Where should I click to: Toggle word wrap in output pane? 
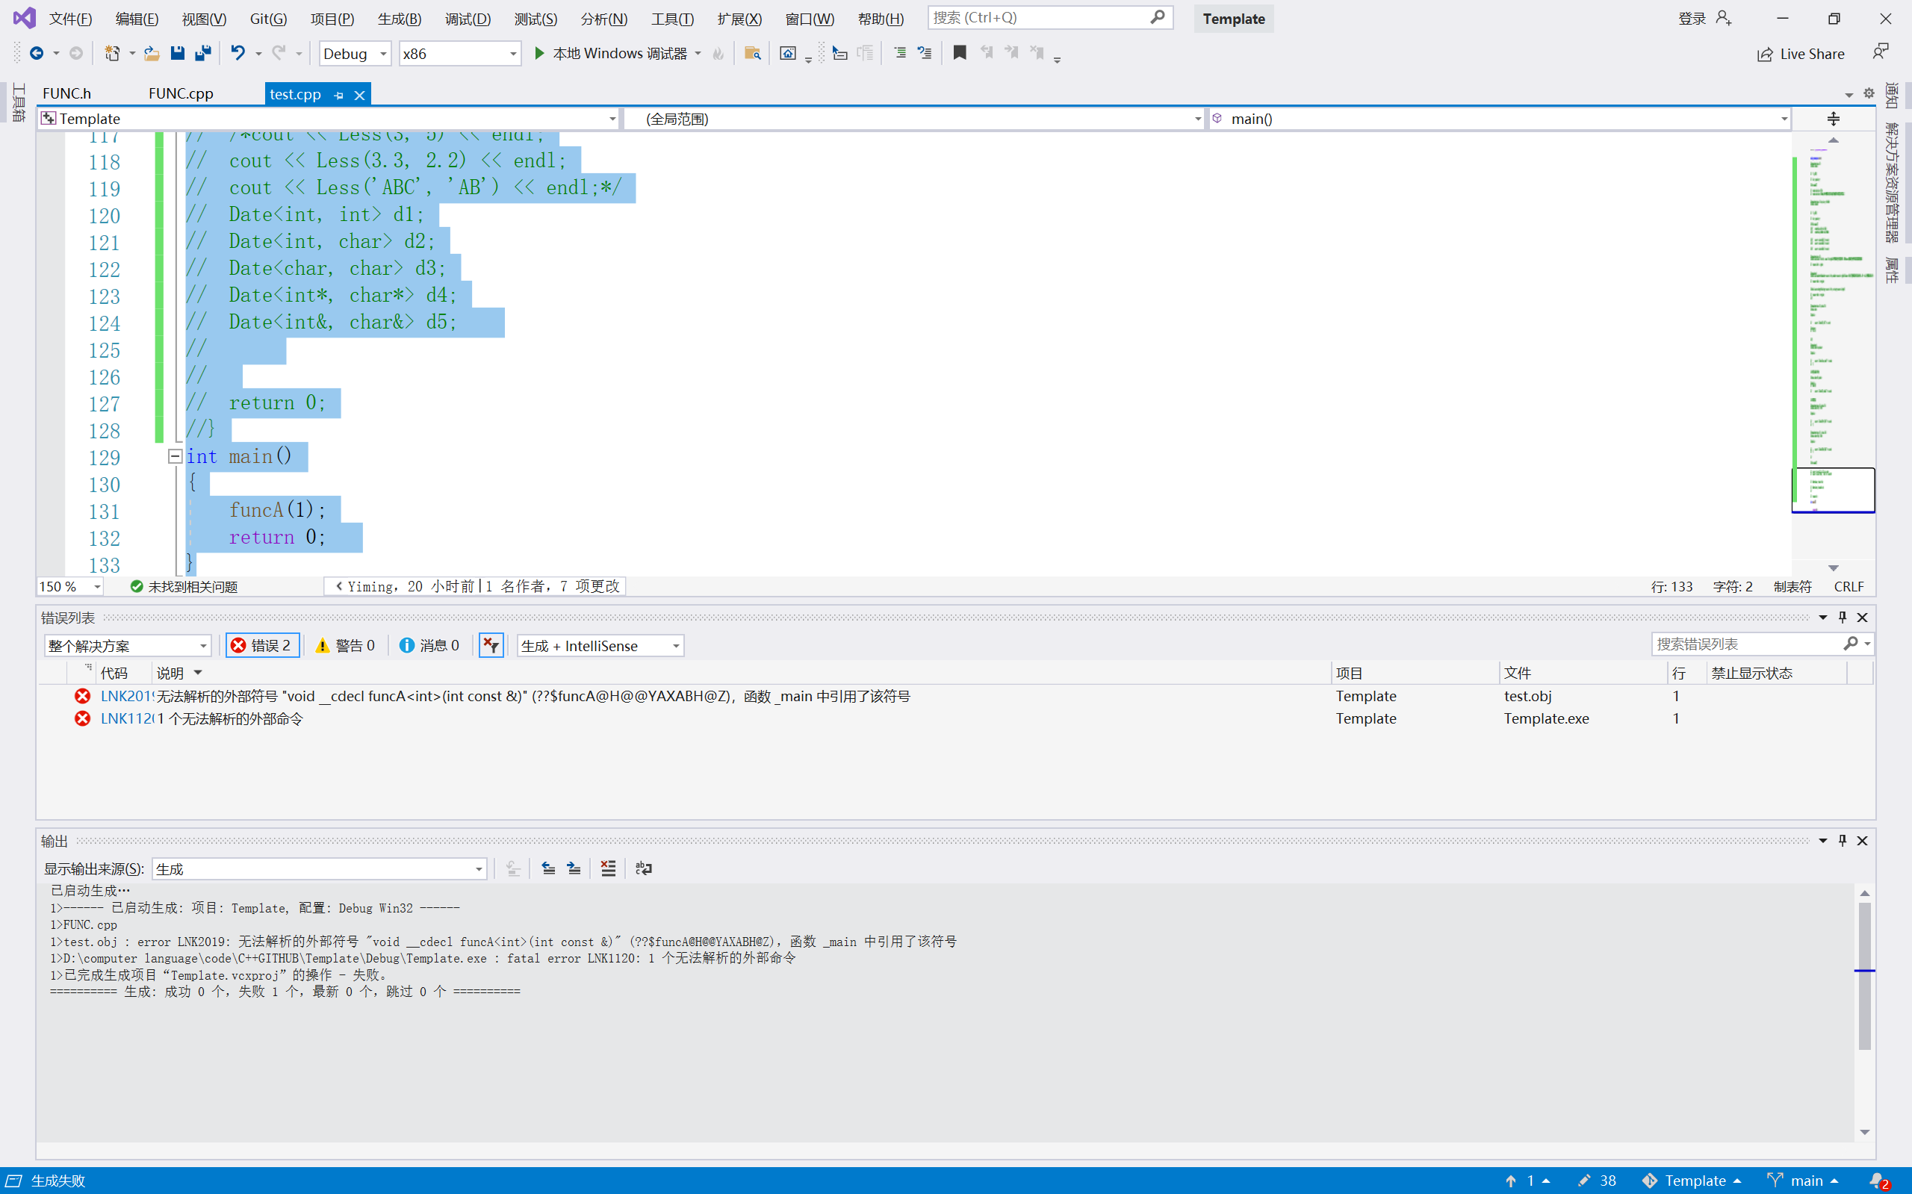pyautogui.click(x=644, y=868)
